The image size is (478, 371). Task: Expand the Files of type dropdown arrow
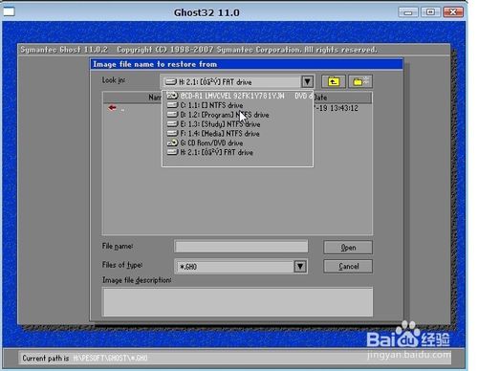point(300,267)
